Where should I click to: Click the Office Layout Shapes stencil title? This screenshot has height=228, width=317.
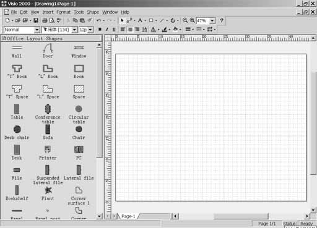coord(35,38)
